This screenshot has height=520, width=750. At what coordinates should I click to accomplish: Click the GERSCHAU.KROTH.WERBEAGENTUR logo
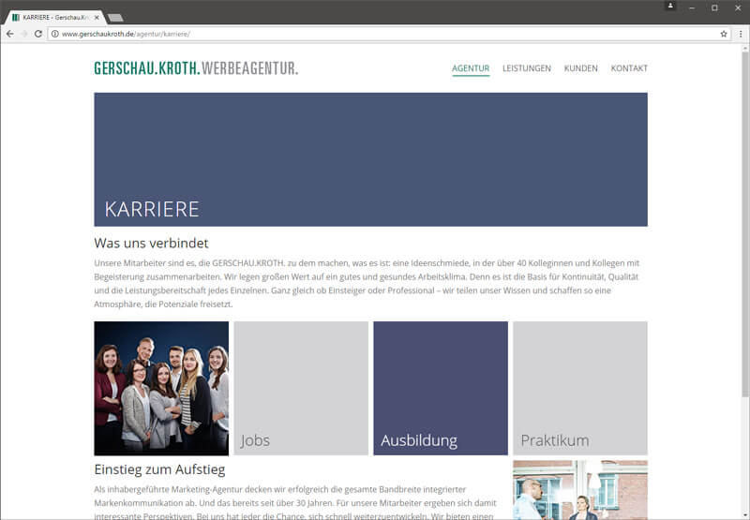tap(196, 68)
